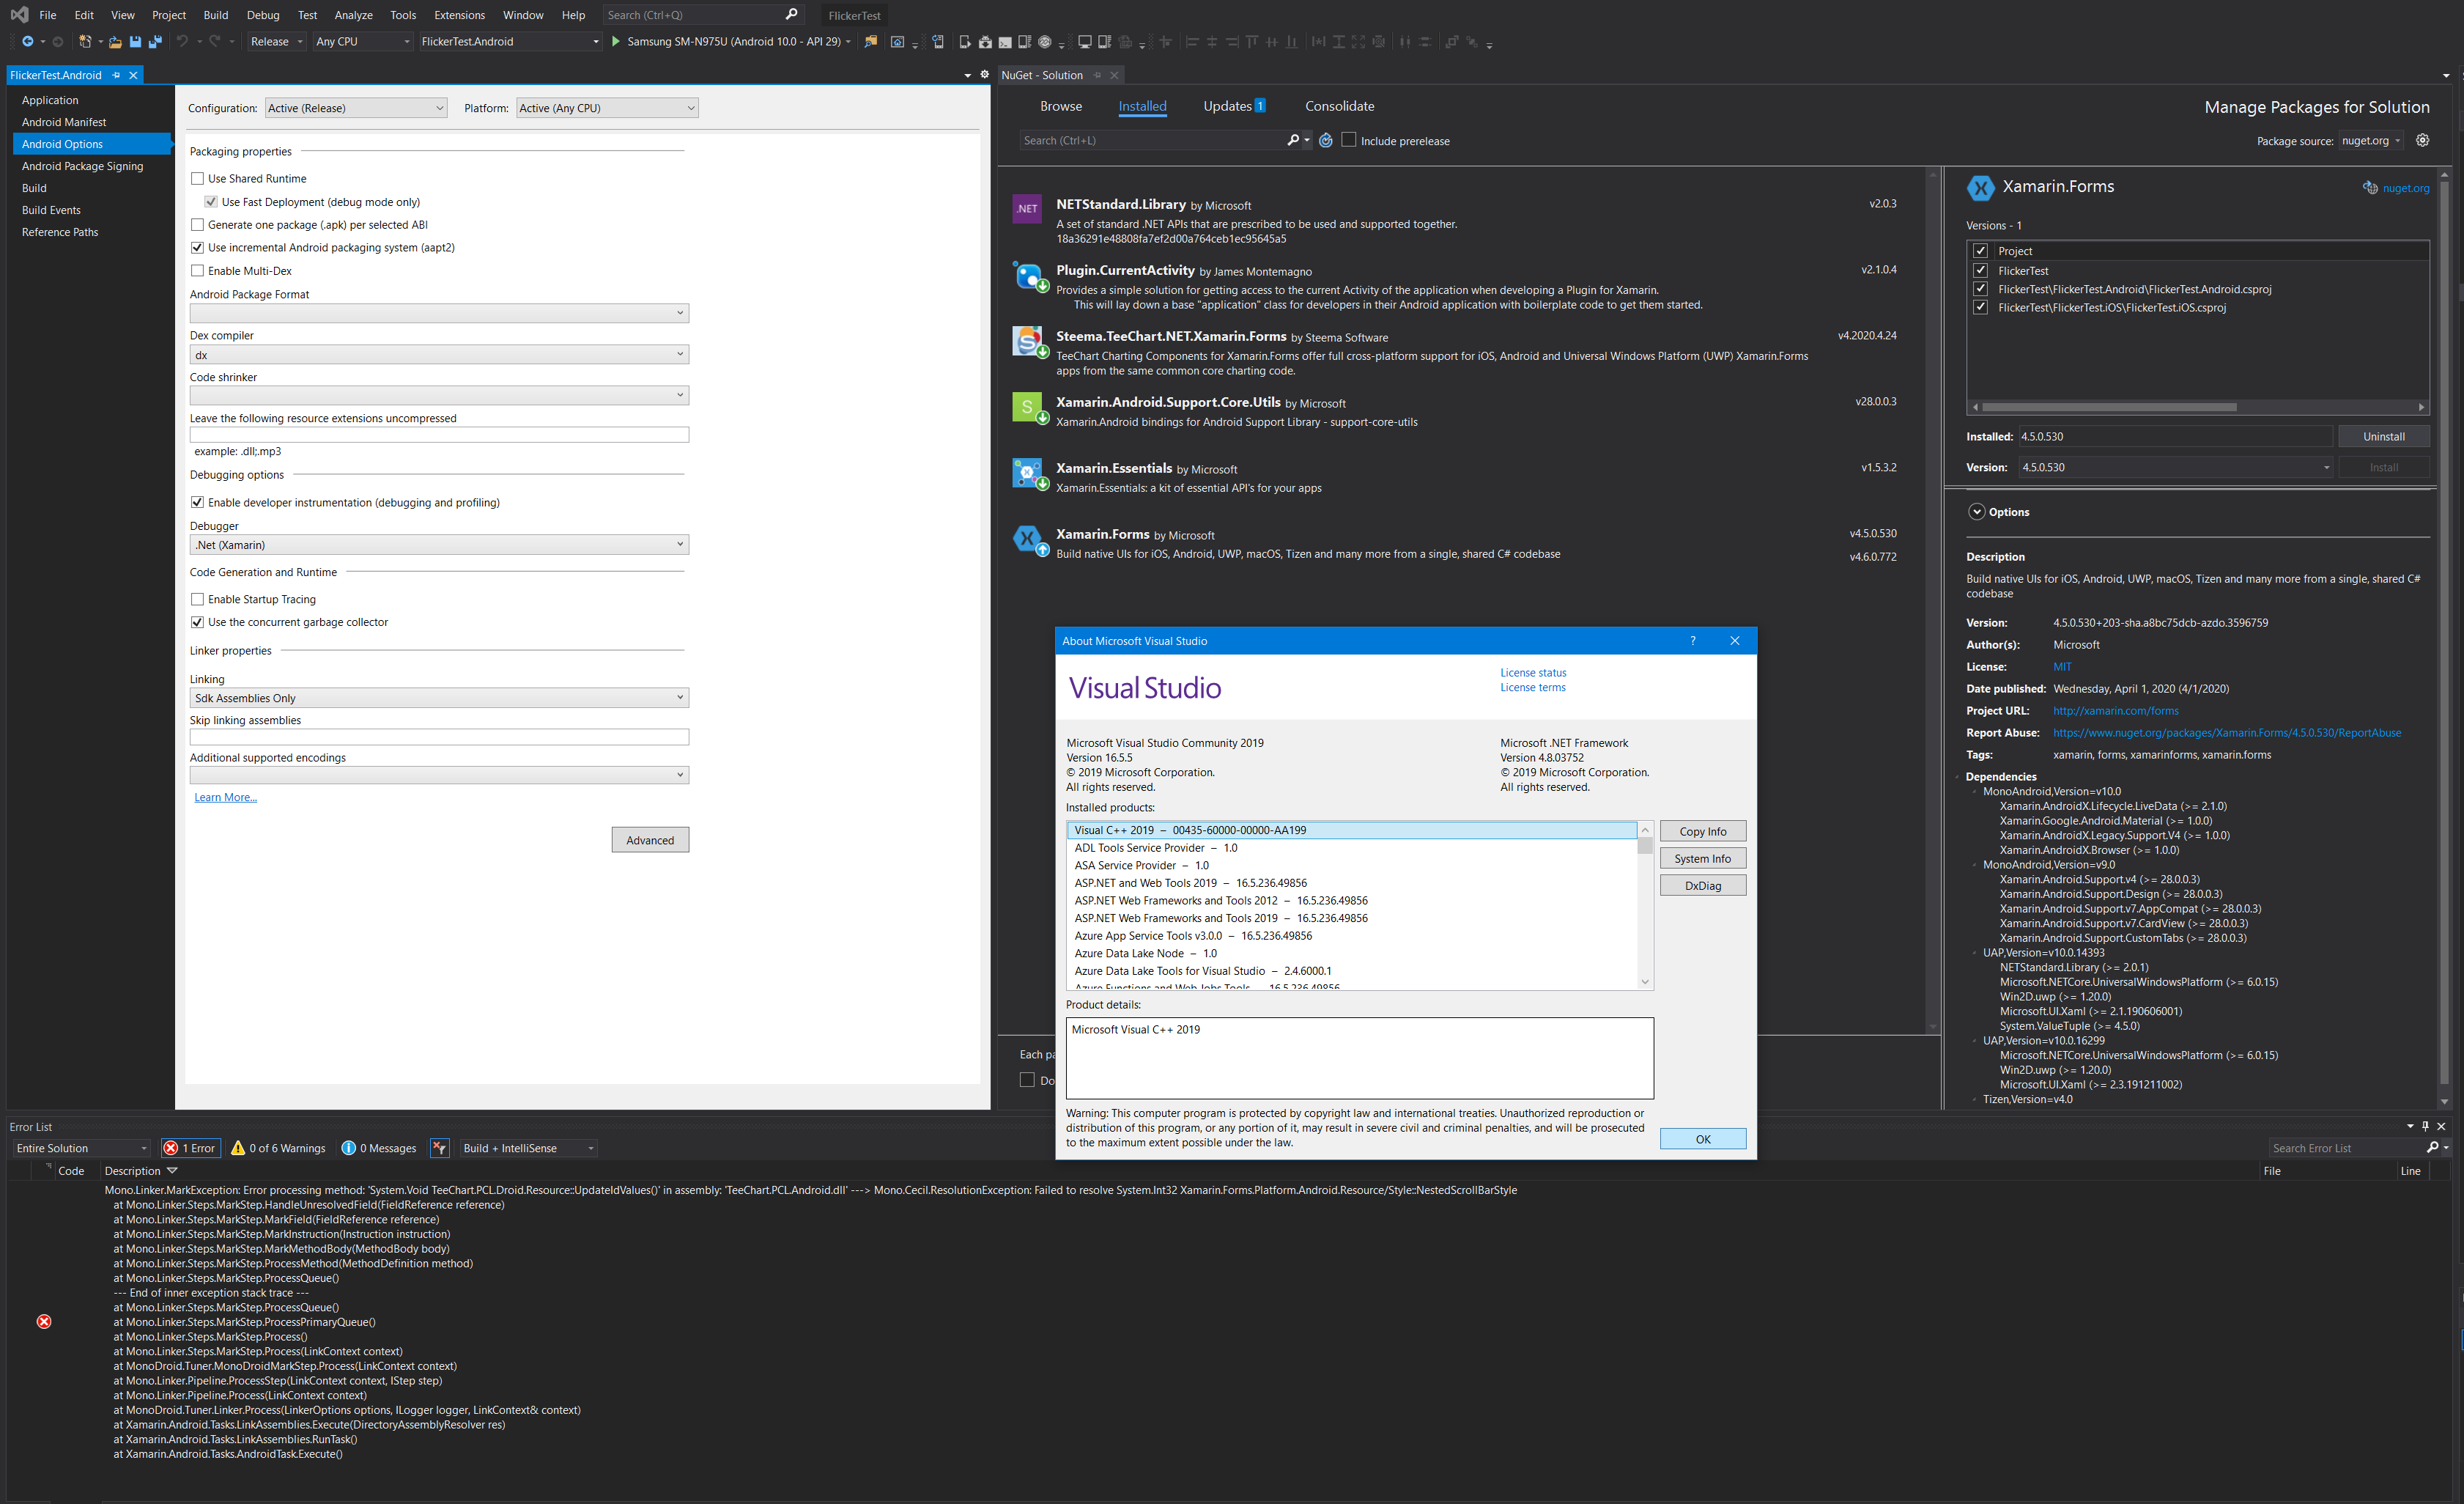Click the NuGet search magnifier icon
2464x1504 pixels.
tap(1292, 140)
